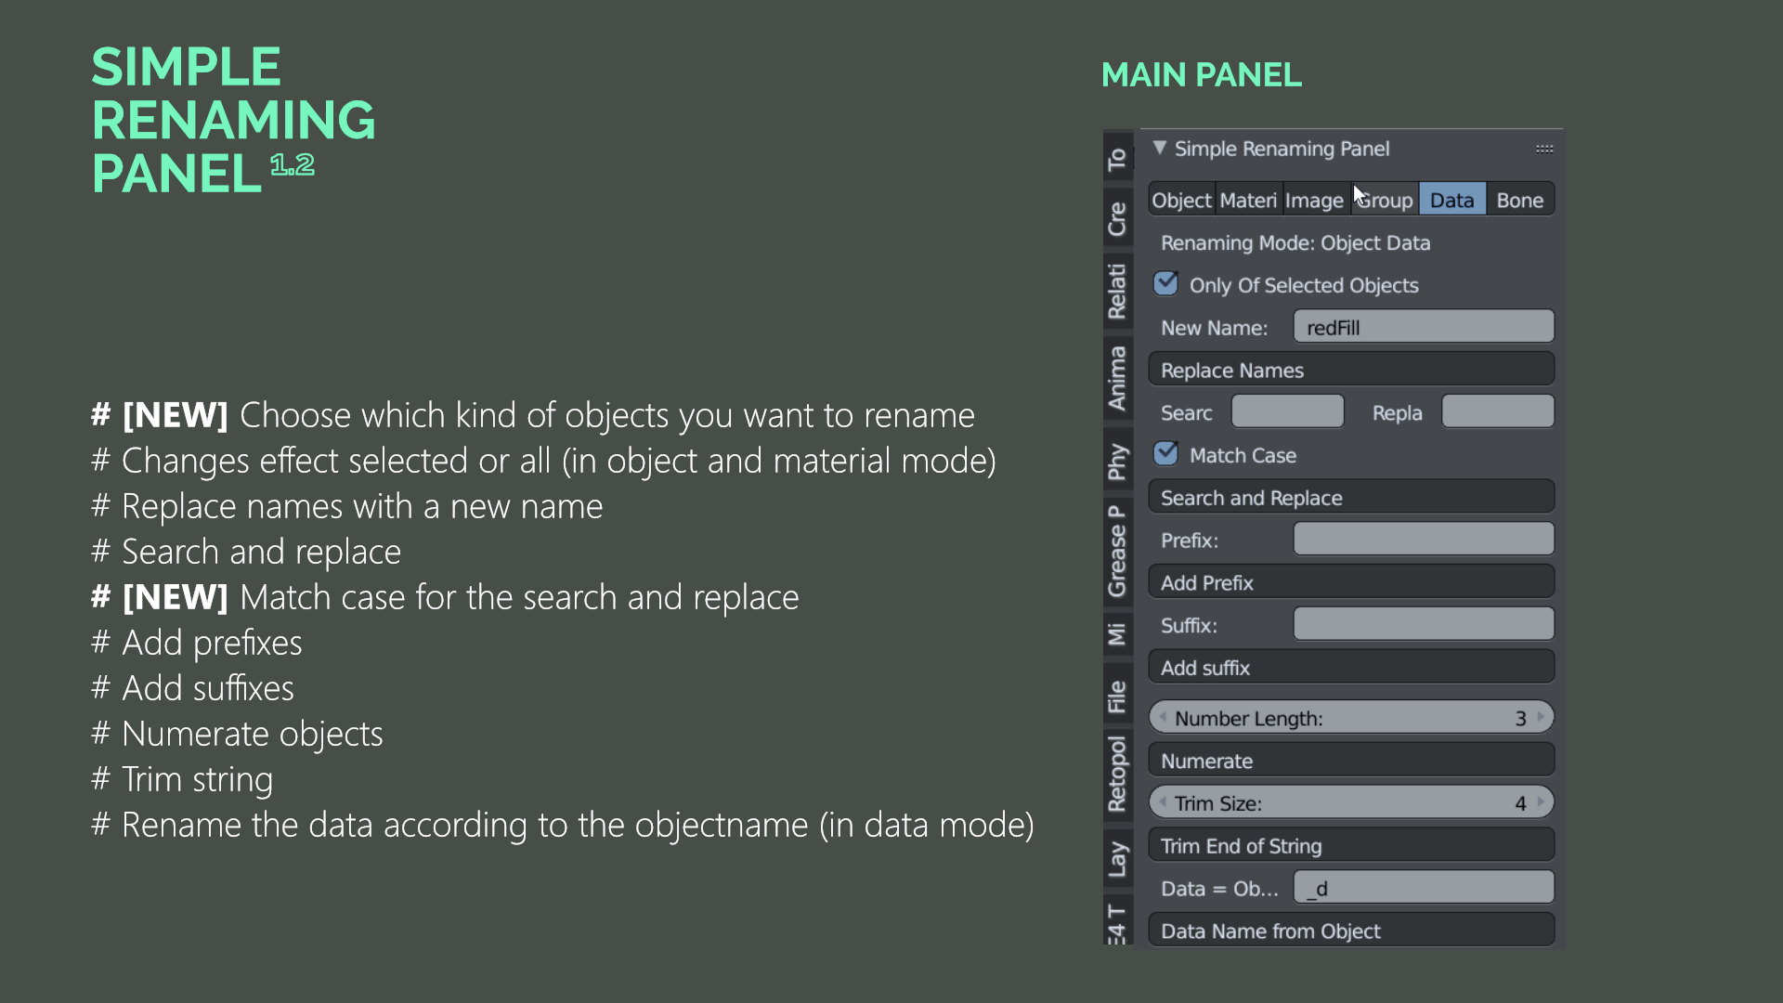Click the Trim Size slider field

click(1351, 802)
